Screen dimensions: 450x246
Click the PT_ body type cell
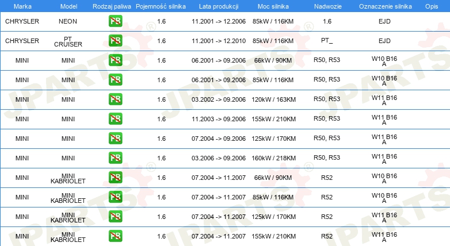327,40
